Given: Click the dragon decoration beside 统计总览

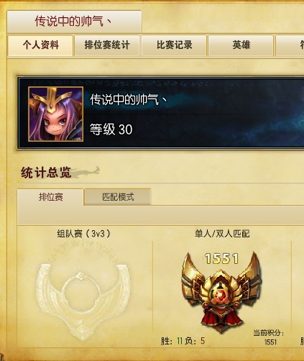Looking at the screenshot, I should pos(86,173).
